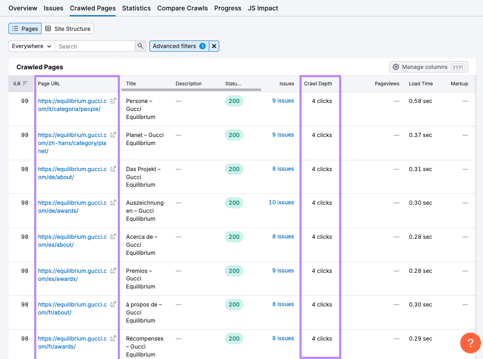The width and height of the screenshot is (483, 359).
Task: Click the external link icon beside /fr/awards/ URL
Action: (113, 338)
